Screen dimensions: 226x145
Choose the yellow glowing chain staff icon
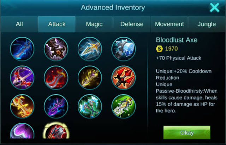coord(90,77)
